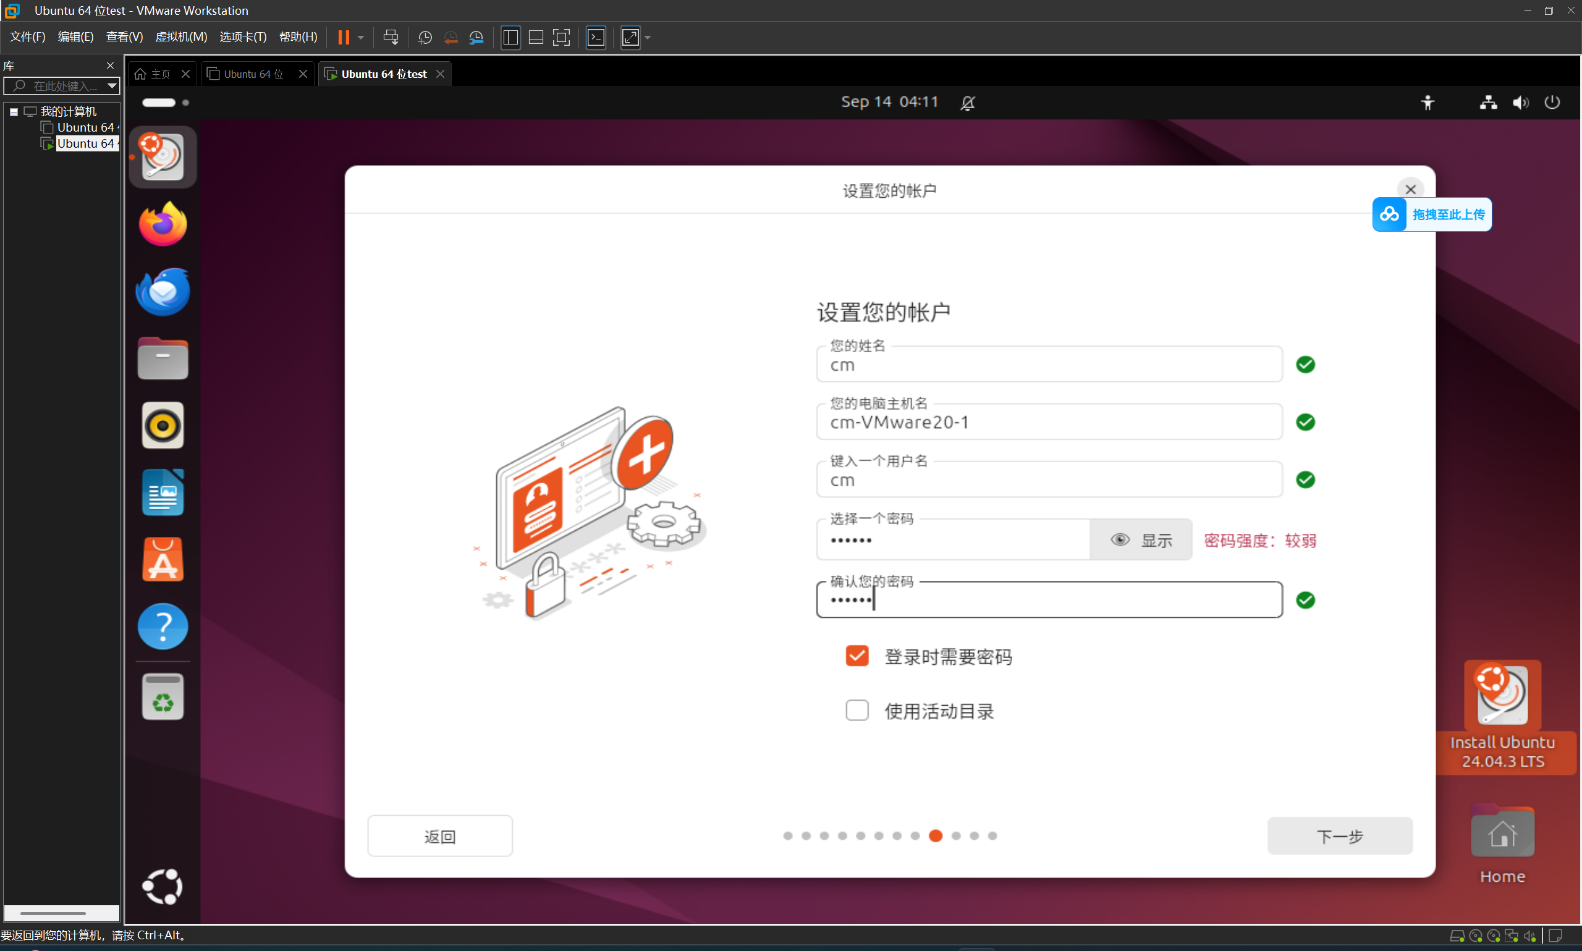Click the VMware console view terminal icon
The height and width of the screenshot is (951, 1582).
click(596, 37)
